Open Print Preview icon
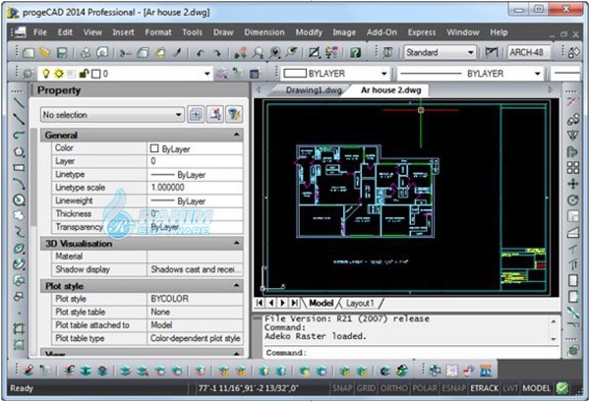The width and height of the screenshot is (590, 402). click(x=102, y=53)
